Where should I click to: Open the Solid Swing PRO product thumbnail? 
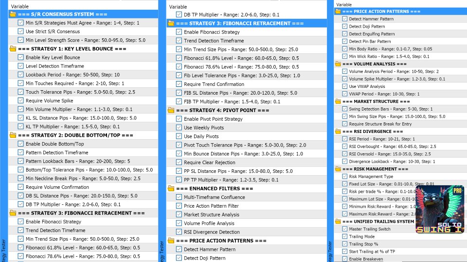440,209
